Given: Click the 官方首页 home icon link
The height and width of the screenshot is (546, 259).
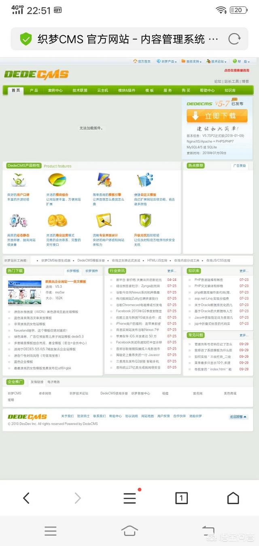Looking at the screenshot, I should point(142,61).
